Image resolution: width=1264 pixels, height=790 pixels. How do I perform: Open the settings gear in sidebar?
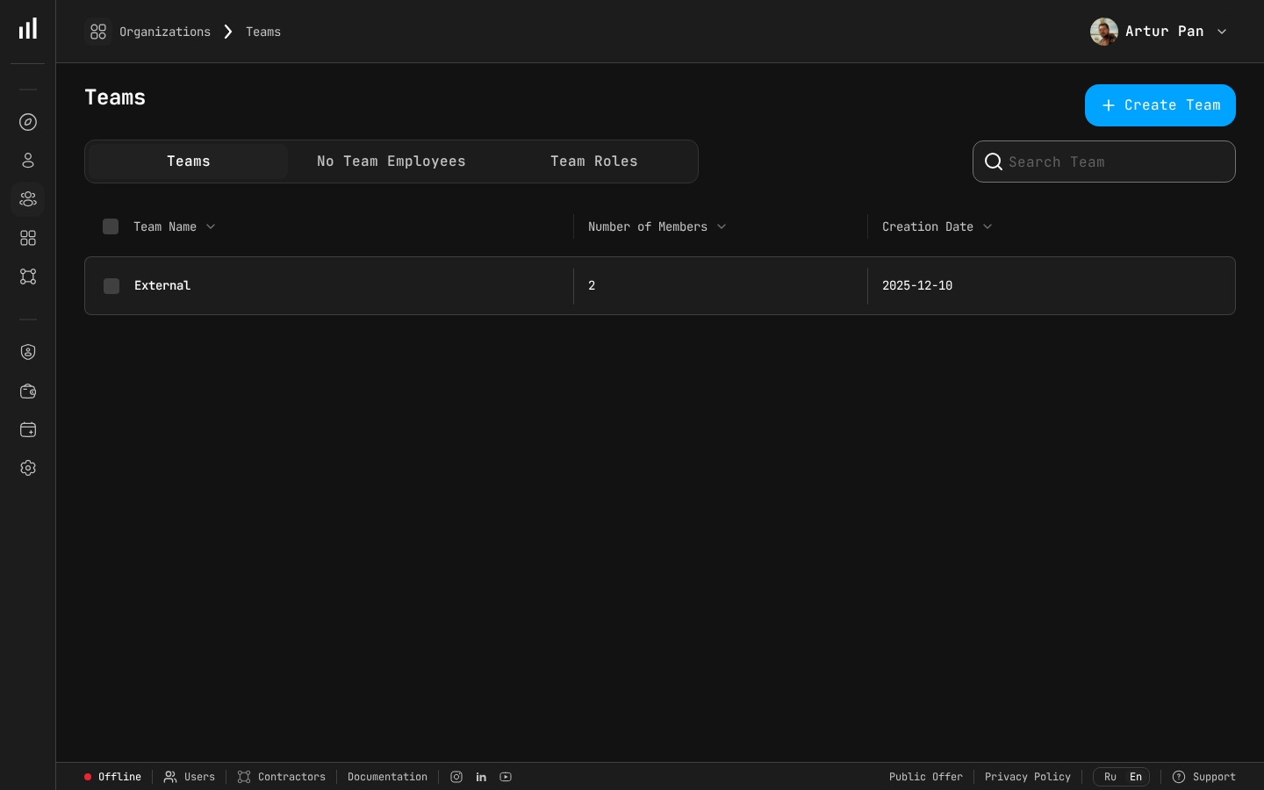tap(28, 468)
